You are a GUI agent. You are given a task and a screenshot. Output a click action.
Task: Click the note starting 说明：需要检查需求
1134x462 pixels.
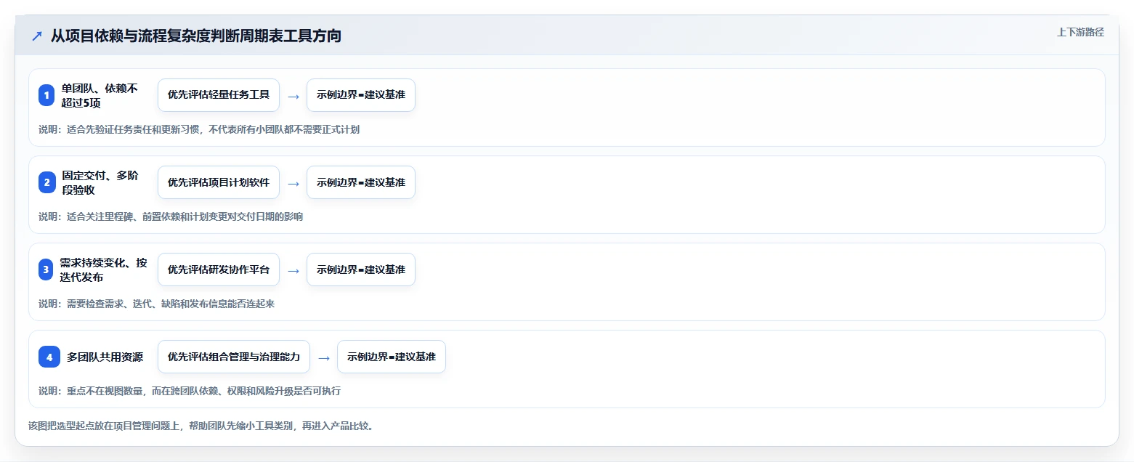click(x=156, y=304)
